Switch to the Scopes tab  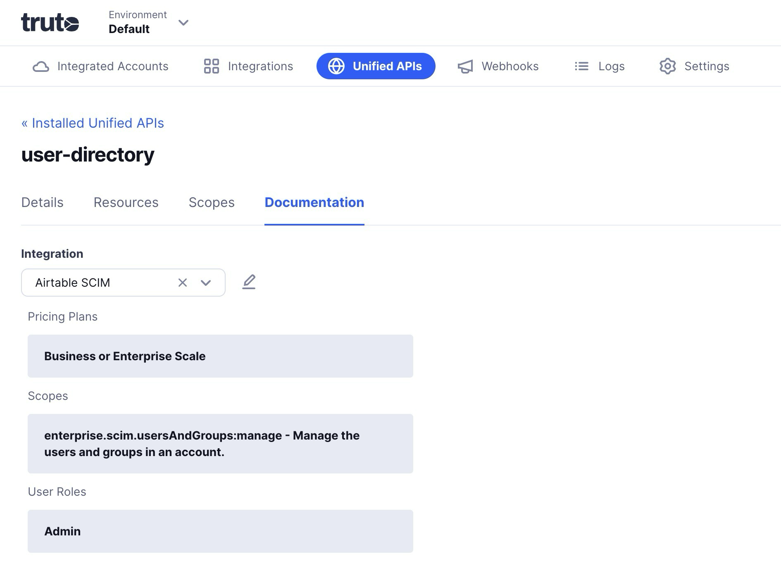[x=212, y=202]
